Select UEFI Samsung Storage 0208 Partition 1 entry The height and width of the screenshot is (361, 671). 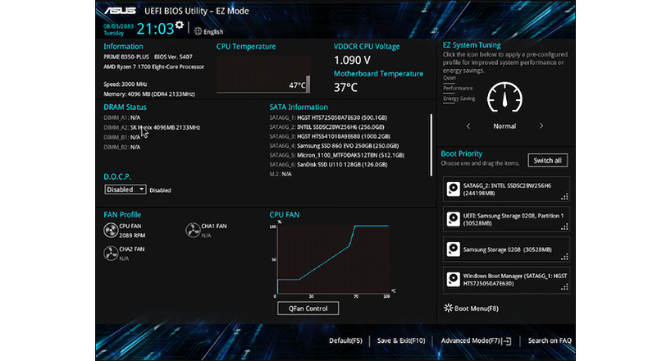pos(506,219)
